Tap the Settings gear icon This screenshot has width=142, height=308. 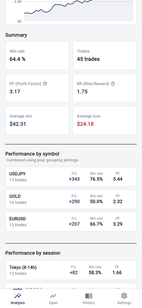(x=124, y=296)
